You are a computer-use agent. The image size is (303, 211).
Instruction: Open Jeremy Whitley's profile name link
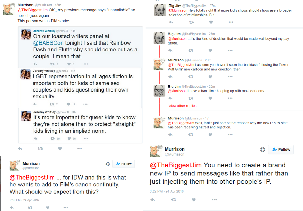(44, 31)
